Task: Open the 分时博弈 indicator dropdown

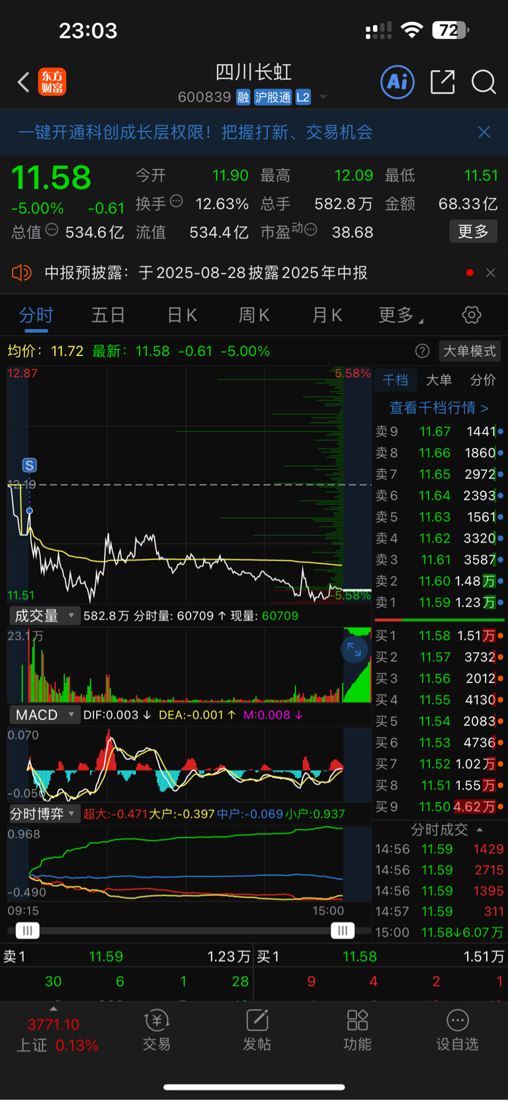Action: [44, 814]
